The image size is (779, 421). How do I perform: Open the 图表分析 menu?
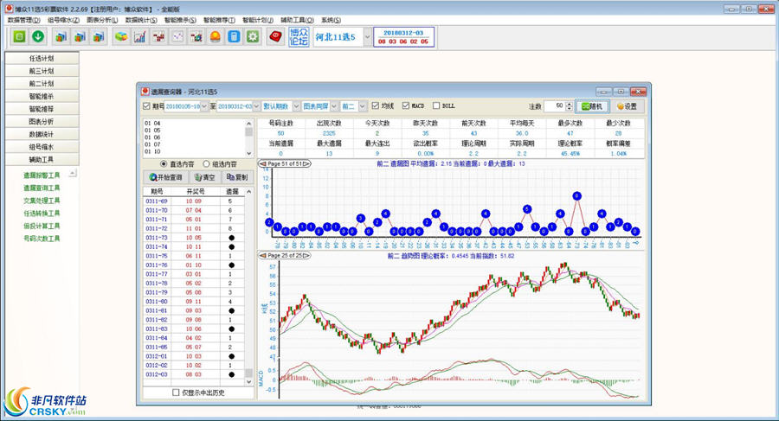click(x=103, y=19)
